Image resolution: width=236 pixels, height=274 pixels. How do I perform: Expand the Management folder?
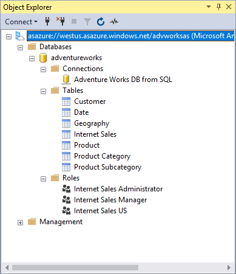[x=20, y=223]
